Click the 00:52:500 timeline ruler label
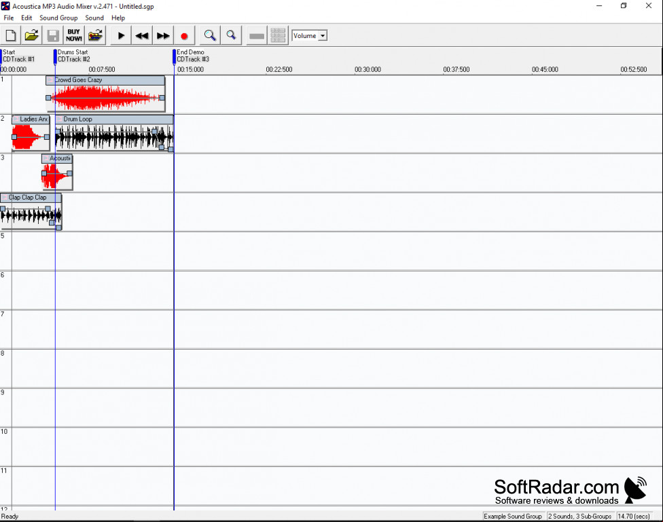This screenshot has height=522, width=663. coord(633,70)
